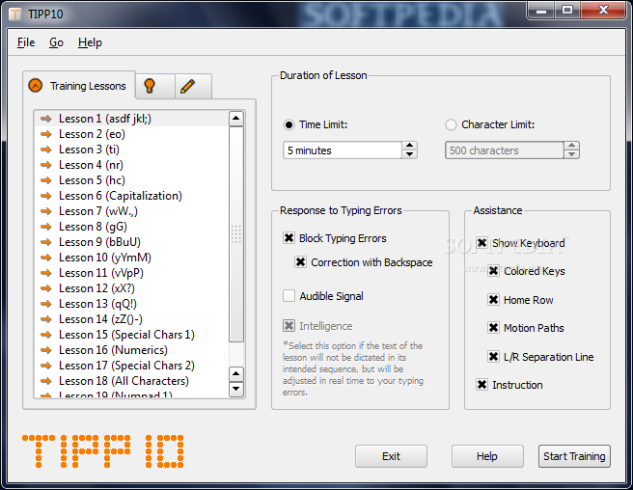Screen dimensions: 633x490
Task: Click the arrow icon beside Lesson 8 (gG)
Action: [x=46, y=227]
